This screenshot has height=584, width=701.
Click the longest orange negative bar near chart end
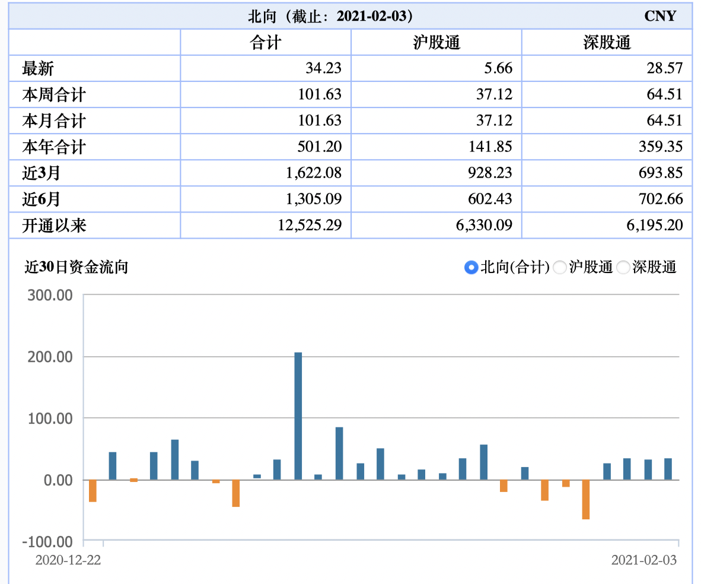586,499
